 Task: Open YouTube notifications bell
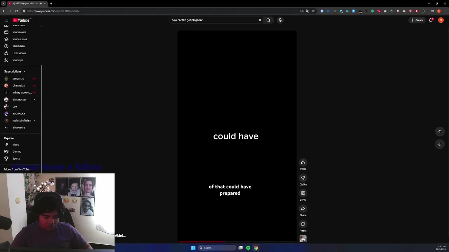click(x=431, y=20)
